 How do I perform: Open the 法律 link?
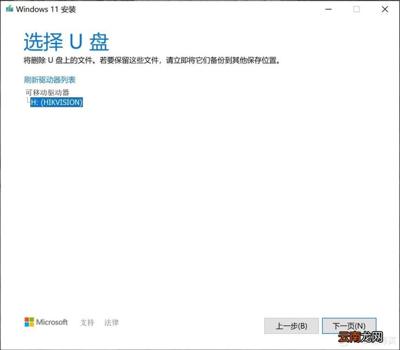click(112, 322)
